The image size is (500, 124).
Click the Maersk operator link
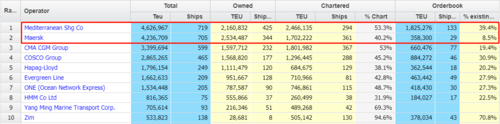[x=34, y=38]
